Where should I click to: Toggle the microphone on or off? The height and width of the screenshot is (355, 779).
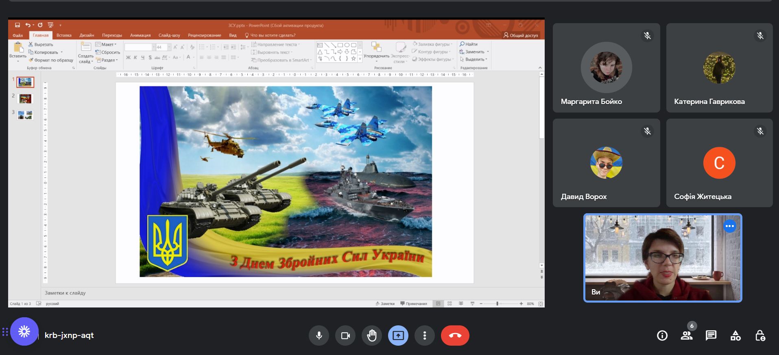pos(319,336)
